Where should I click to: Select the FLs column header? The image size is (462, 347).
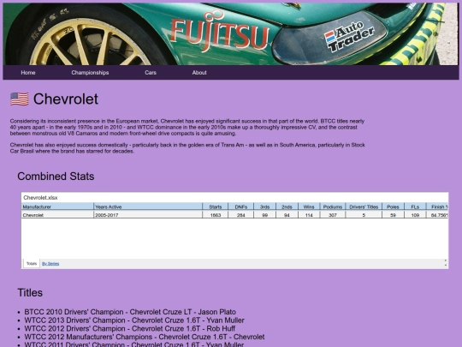pyautogui.click(x=415, y=206)
